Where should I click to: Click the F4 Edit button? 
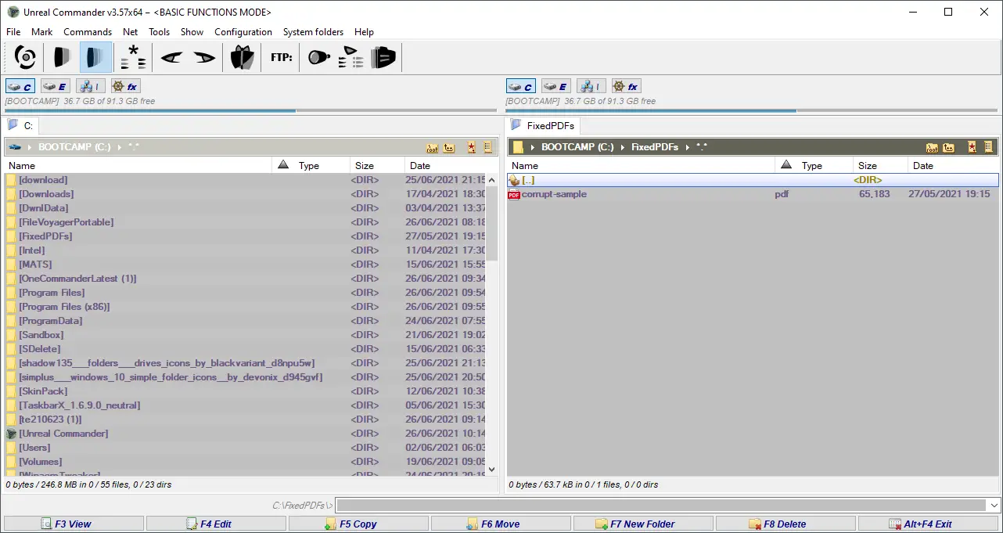[x=215, y=524]
